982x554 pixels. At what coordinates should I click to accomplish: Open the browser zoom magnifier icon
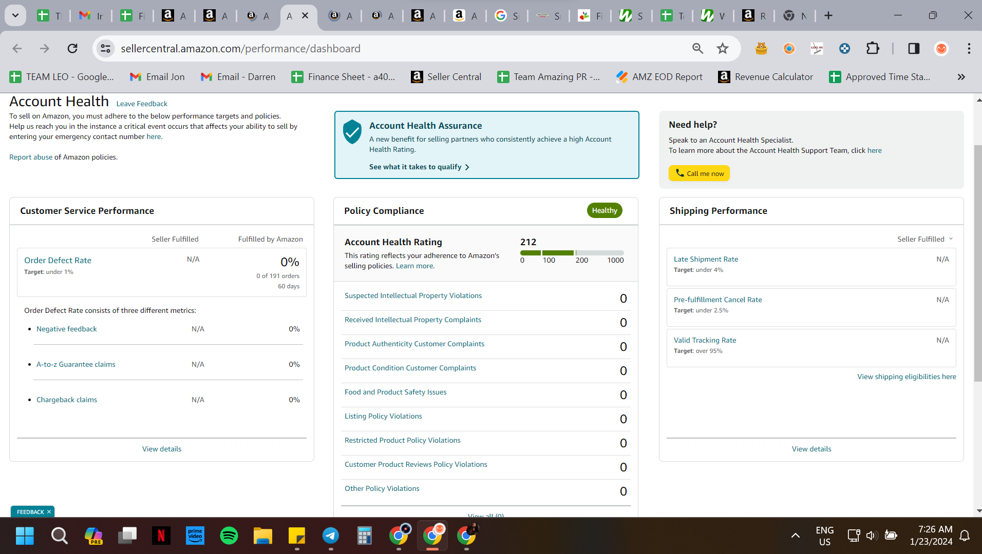click(x=697, y=48)
